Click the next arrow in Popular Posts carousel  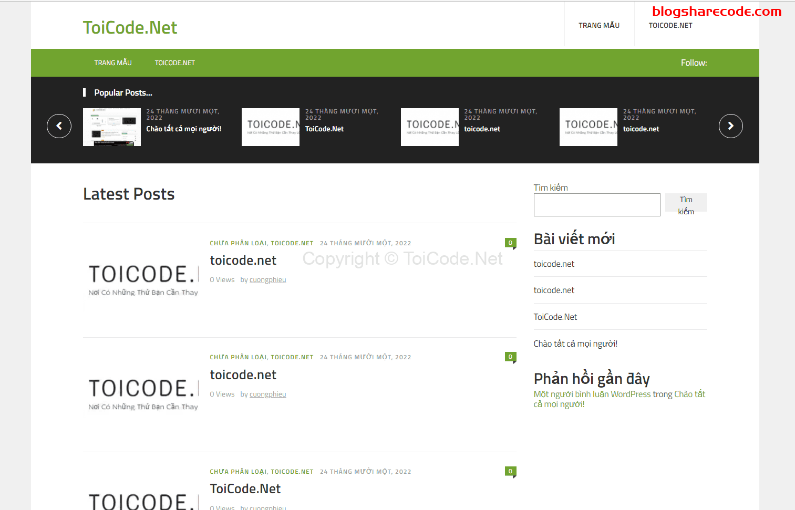tap(730, 126)
